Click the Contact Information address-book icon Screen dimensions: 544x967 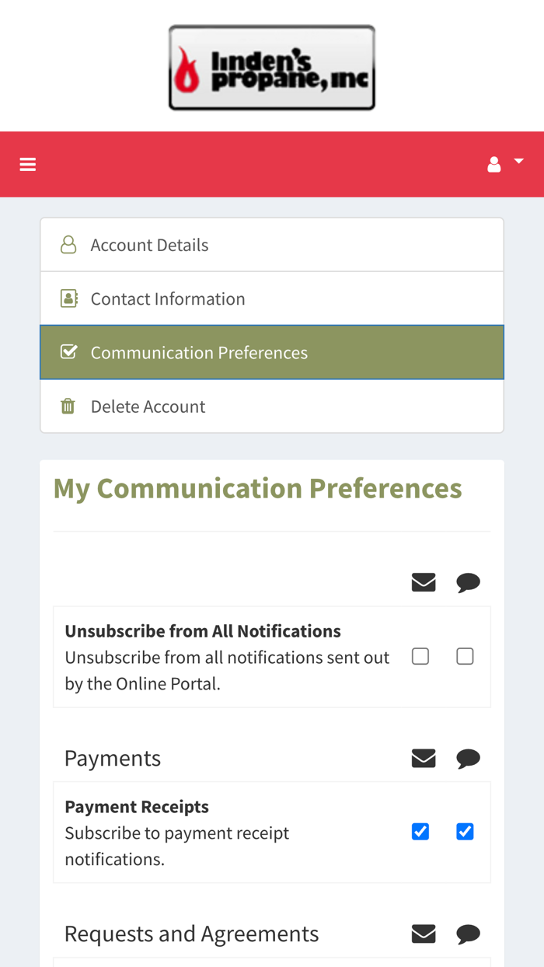tap(68, 298)
